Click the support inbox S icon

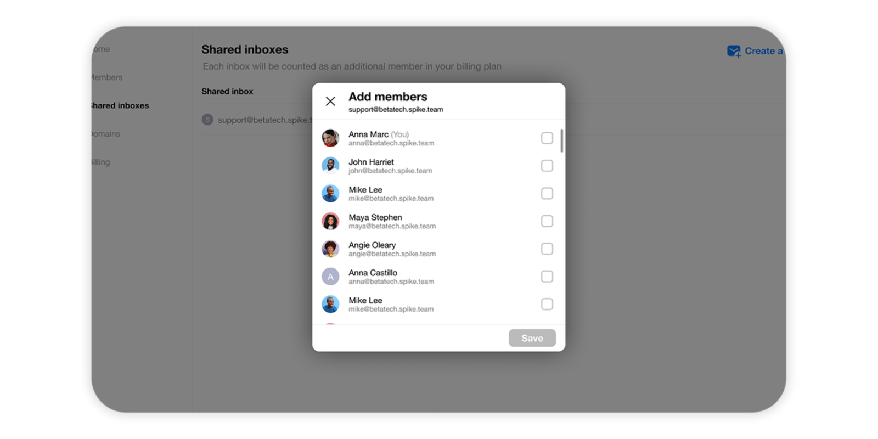coord(207,120)
